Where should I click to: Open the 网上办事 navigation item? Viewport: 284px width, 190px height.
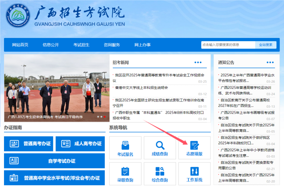click(x=143, y=45)
